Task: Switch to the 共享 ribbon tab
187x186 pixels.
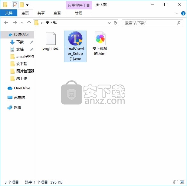Action: pos(41,13)
